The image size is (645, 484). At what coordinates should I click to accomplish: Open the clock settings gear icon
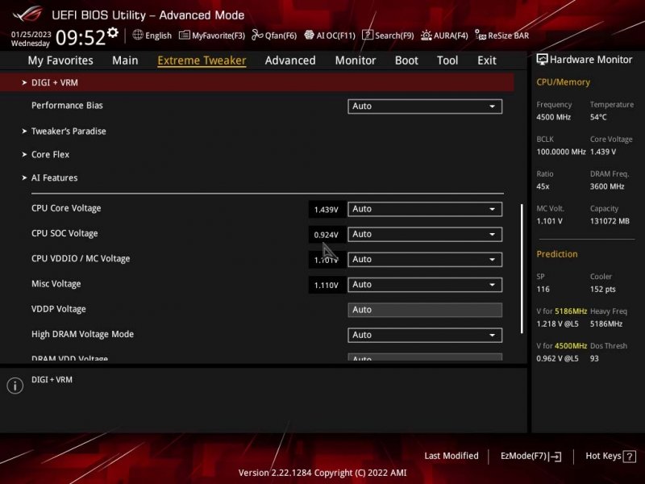pos(112,33)
